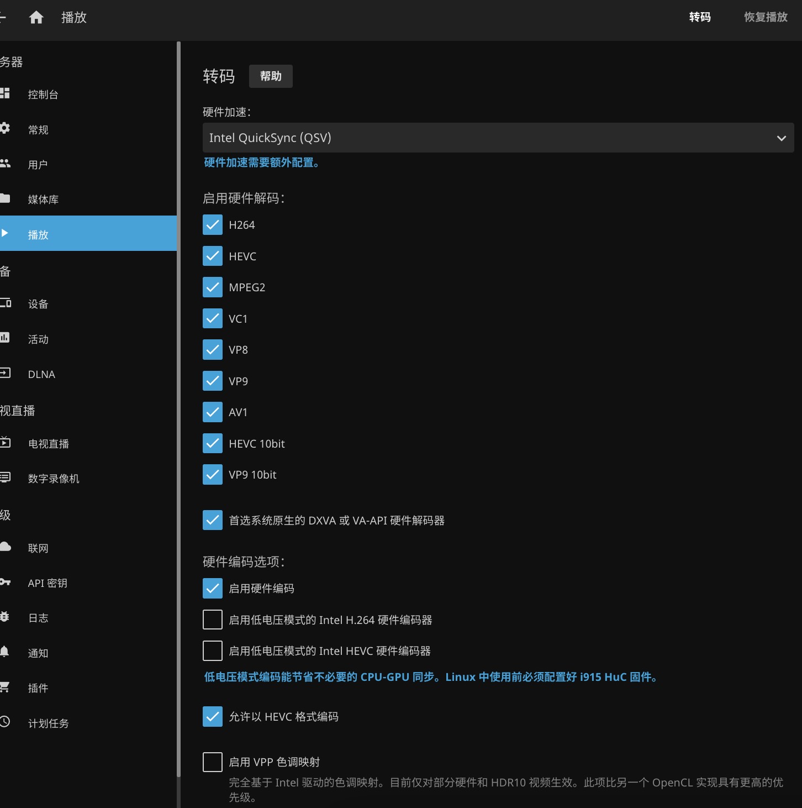Disable VP8 hardware decoding
Image resolution: width=802 pixels, height=808 pixels.
point(213,350)
